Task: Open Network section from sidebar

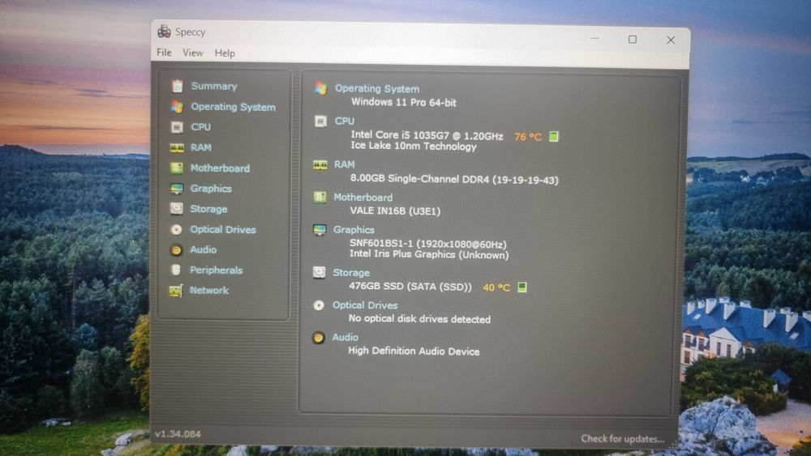Action: [209, 290]
